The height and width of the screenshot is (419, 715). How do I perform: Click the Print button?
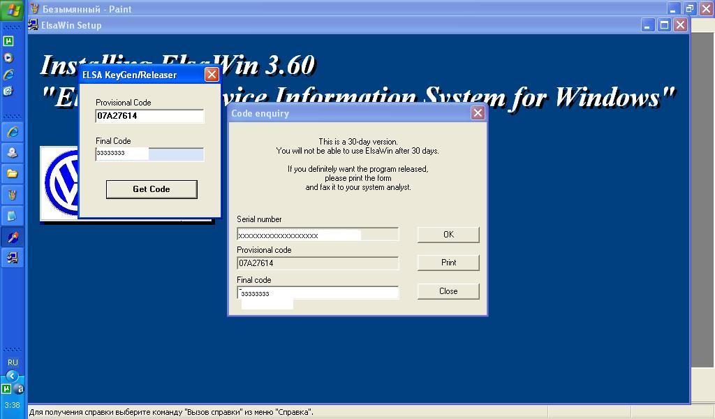click(x=448, y=263)
